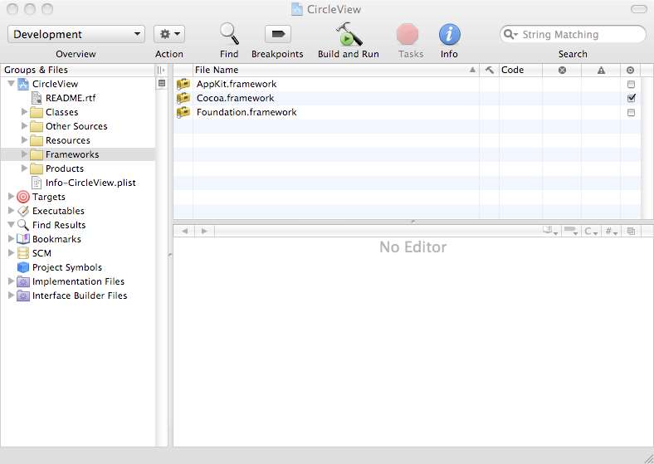Uncheck target checkbox for Cocoa.framework
This screenshot has width=654, height=464.
[x=631, y=98]
